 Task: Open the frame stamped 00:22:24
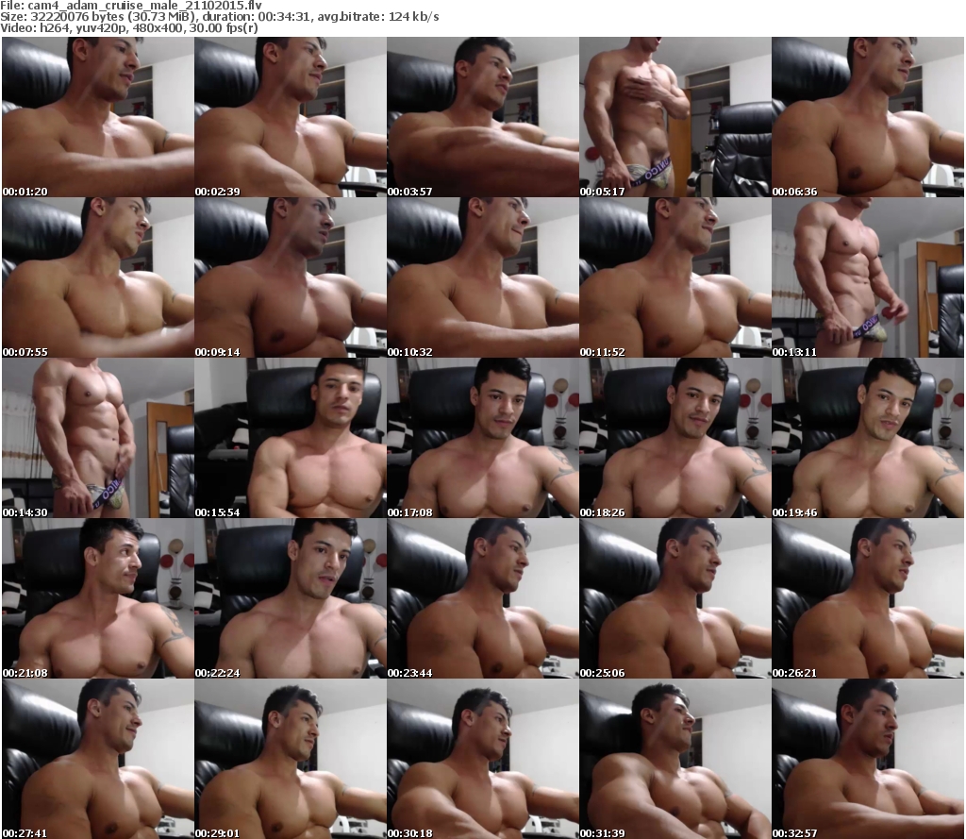[x=291, y=598]
